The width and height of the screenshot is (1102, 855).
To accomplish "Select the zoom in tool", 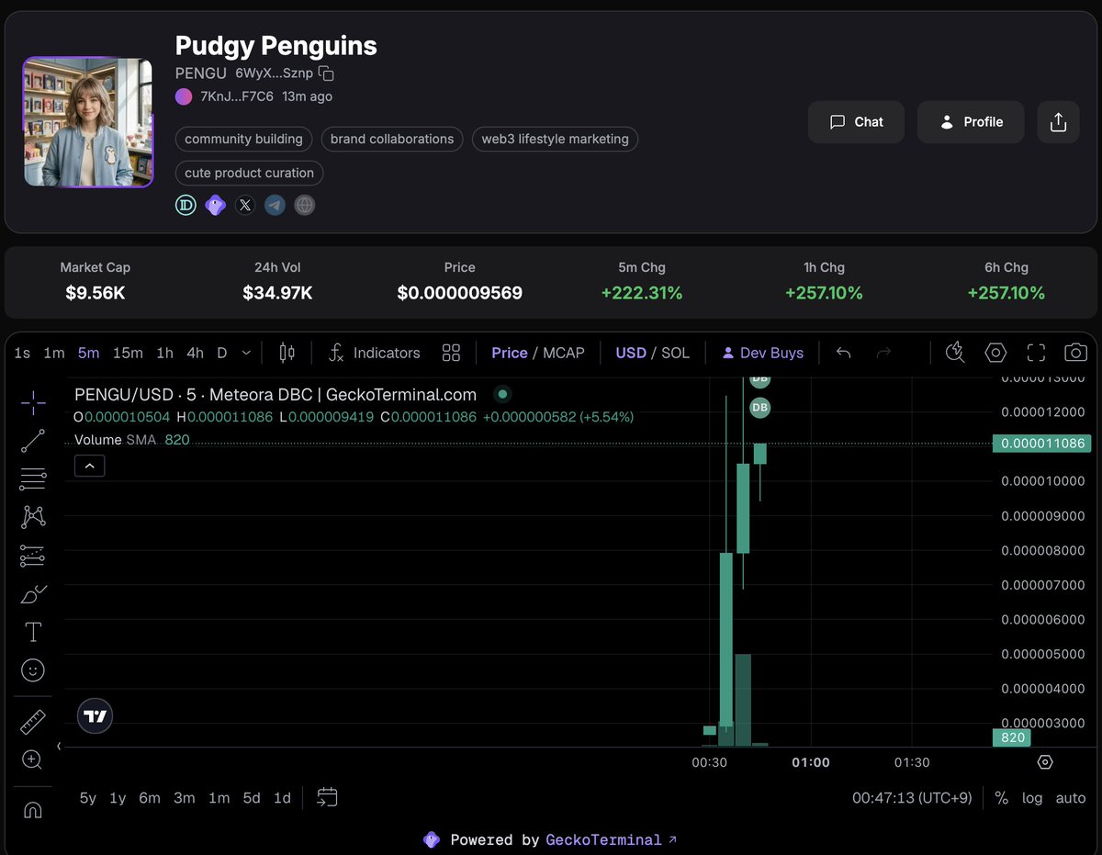I will pyautogui.click(x=33, y=759).
